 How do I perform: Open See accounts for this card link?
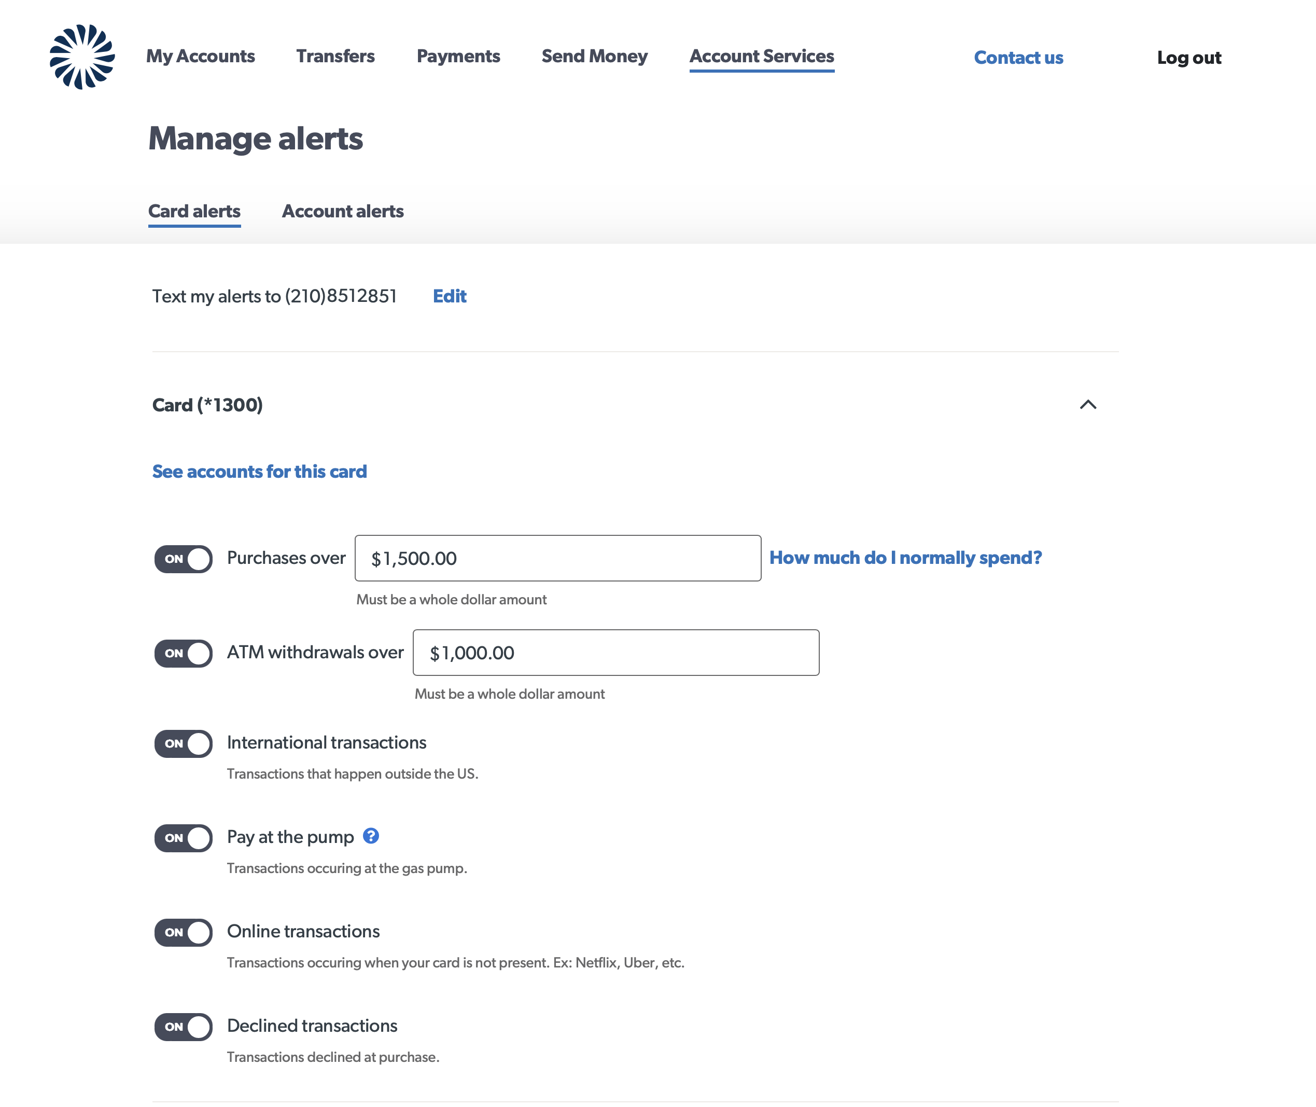[x=260, y=472]
